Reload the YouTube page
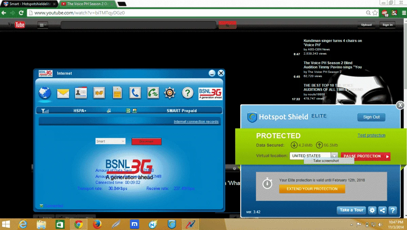The height and width of the screenshot is (230, 407). 21,13
